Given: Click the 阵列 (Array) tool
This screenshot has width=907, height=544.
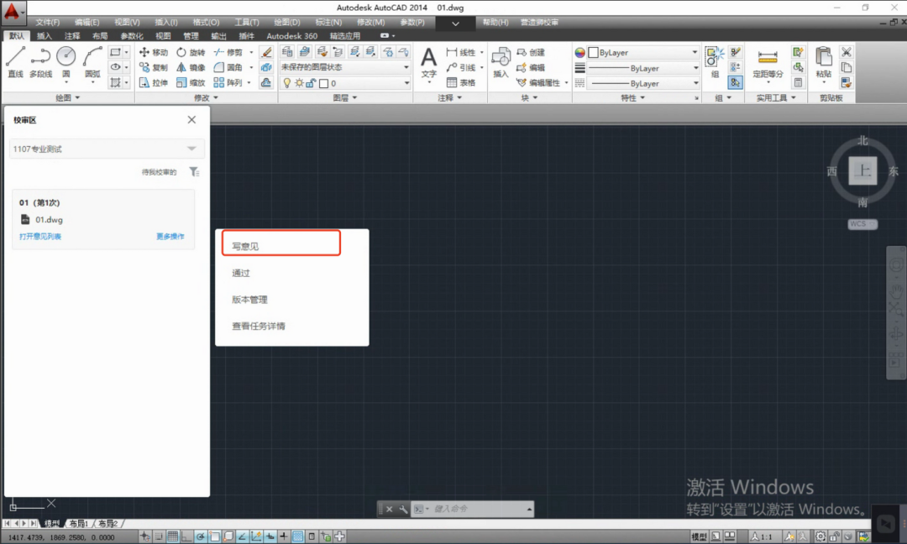Looking at the screenshot, I should (228, 82).
